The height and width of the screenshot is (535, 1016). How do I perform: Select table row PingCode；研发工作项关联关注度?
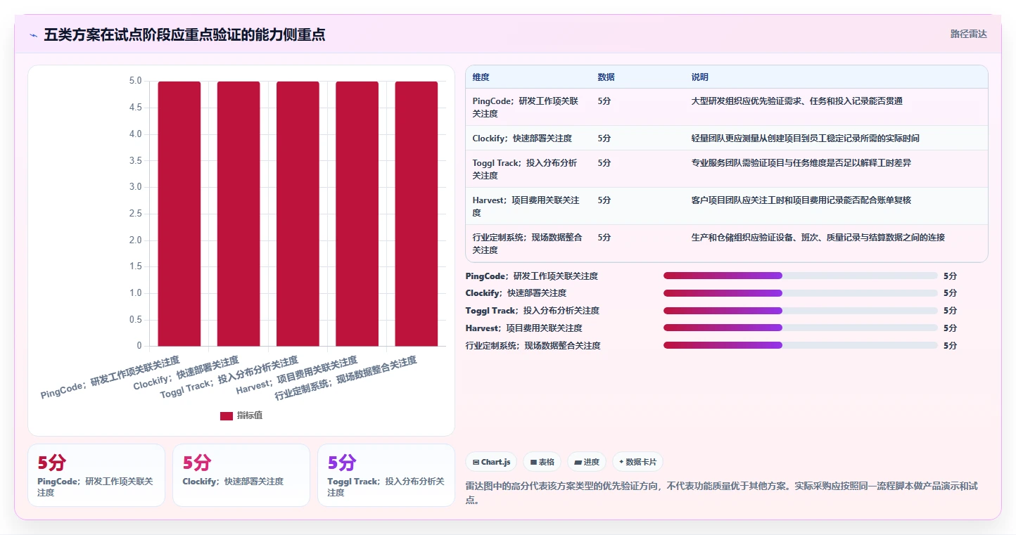pos(727,107)
